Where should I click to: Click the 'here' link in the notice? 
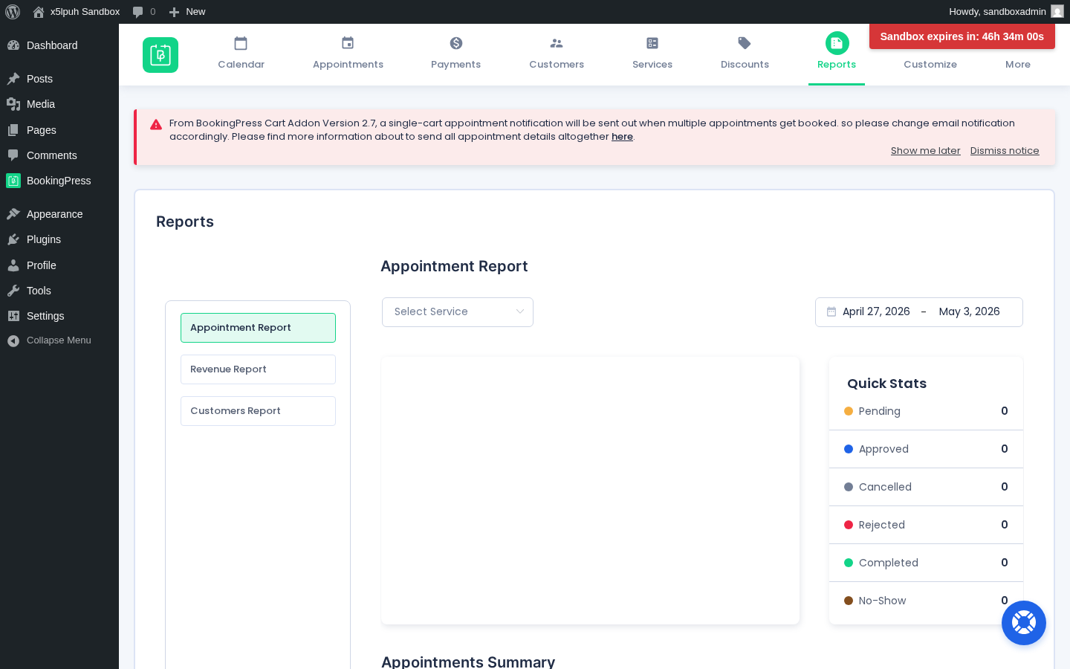(622, 137)
